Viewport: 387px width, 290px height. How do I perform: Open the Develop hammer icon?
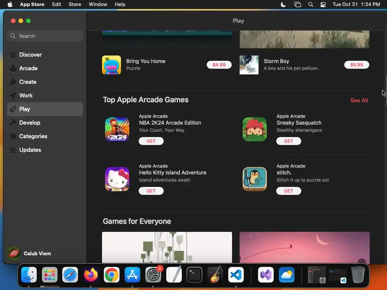pyautogui.click(x=13, y=123)
